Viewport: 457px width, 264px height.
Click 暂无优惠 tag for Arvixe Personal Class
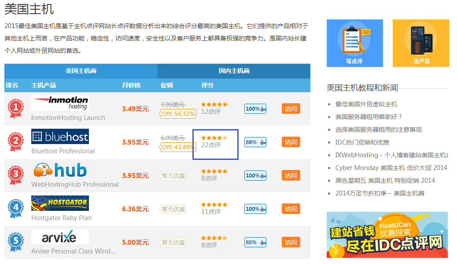pyautogui.click(x=173, y=243)
